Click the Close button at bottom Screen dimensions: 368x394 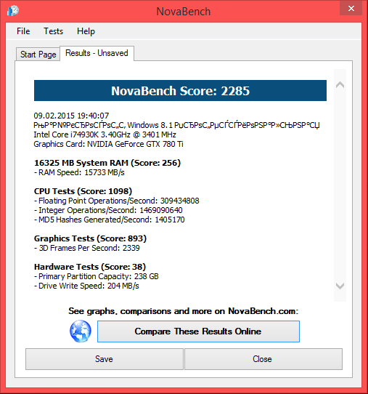click(263, 359)
